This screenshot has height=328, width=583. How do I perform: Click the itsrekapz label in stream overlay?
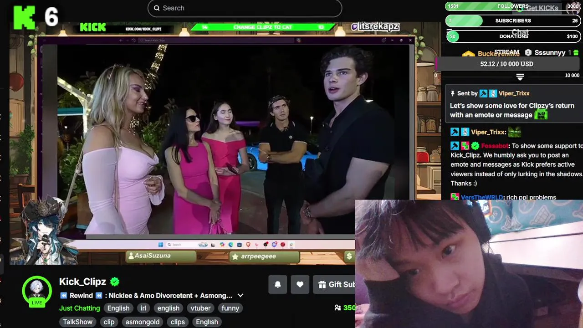tap(375, 27)
